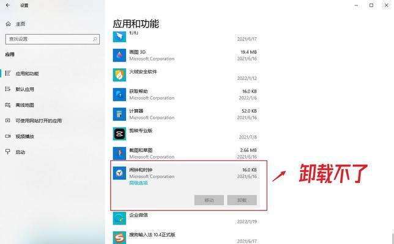Select the 画图 3D name text
Screen dimensions: 394x244
138,52
